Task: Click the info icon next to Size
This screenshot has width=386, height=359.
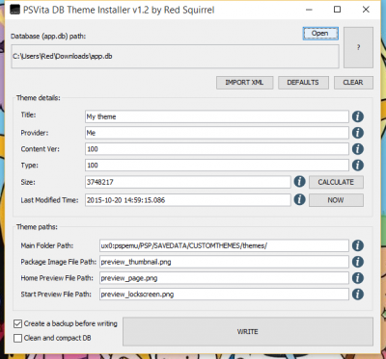Action: click(x=299, y=182)
